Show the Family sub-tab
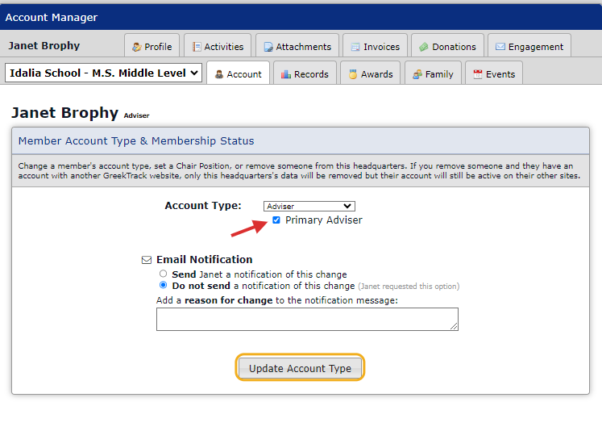Screen dimensions: 602x427 [433, 73]
